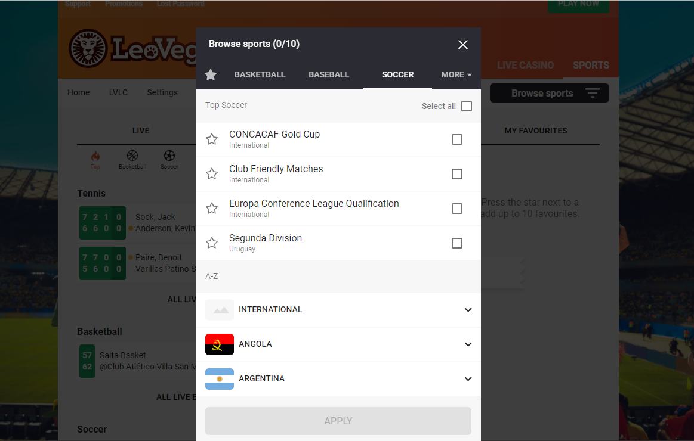
Task: Open the Promotions link
Action: 124,4
